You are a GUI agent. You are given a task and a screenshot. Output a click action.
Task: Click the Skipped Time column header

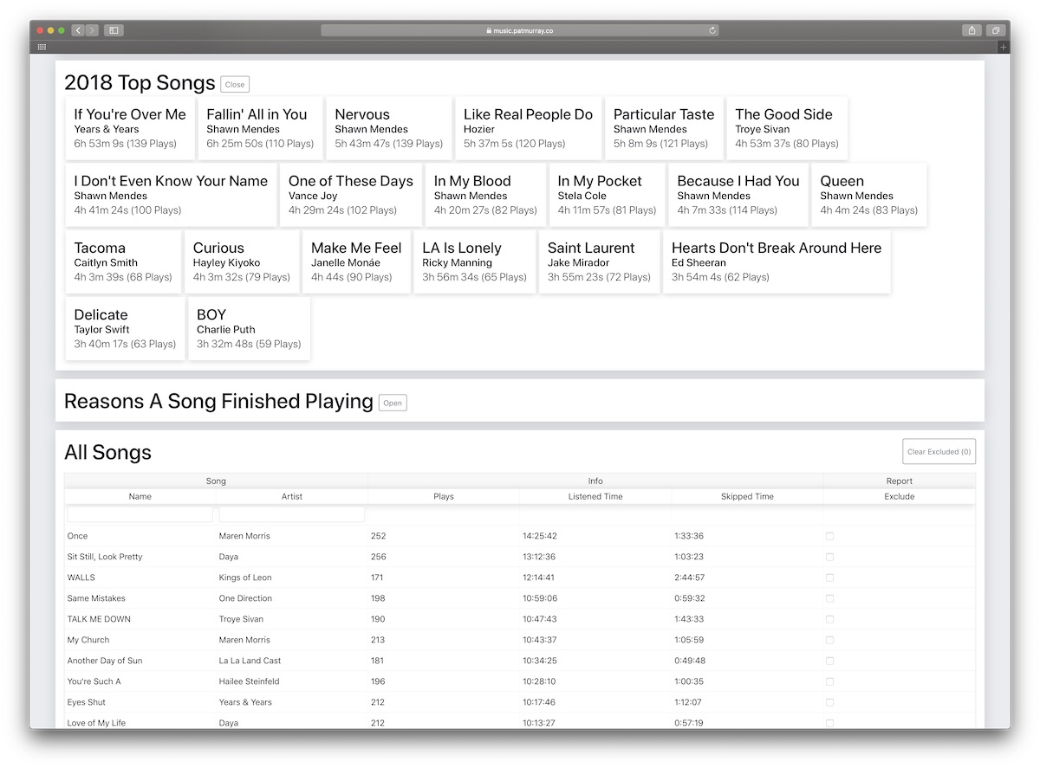click(747, 497)
